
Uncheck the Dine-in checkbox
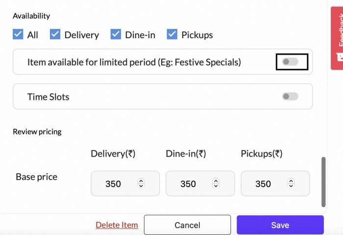click(x=116, y=35)
